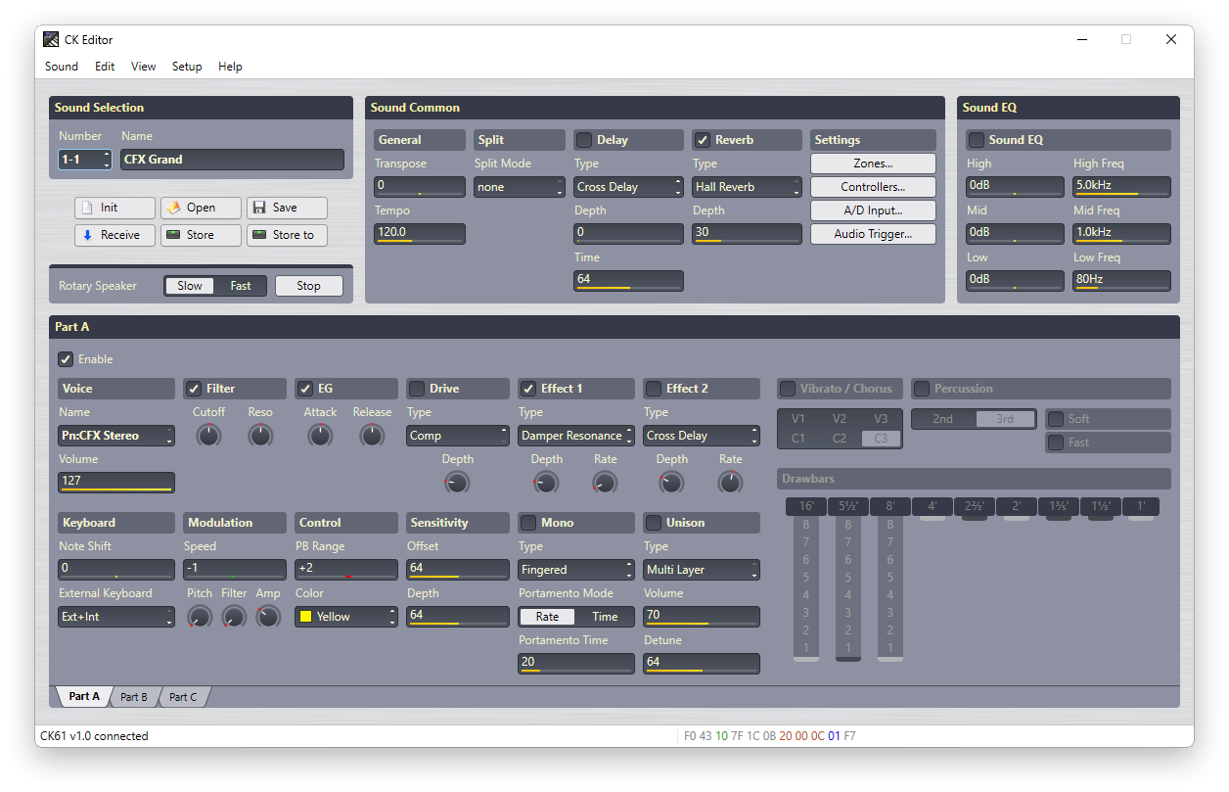Image resolution: width=1229 pixels, height=792 pixels.
Task: Click the Receive download arrow button
Action: 114,235
